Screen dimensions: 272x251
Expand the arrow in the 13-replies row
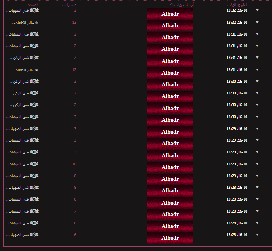(257, 23)
